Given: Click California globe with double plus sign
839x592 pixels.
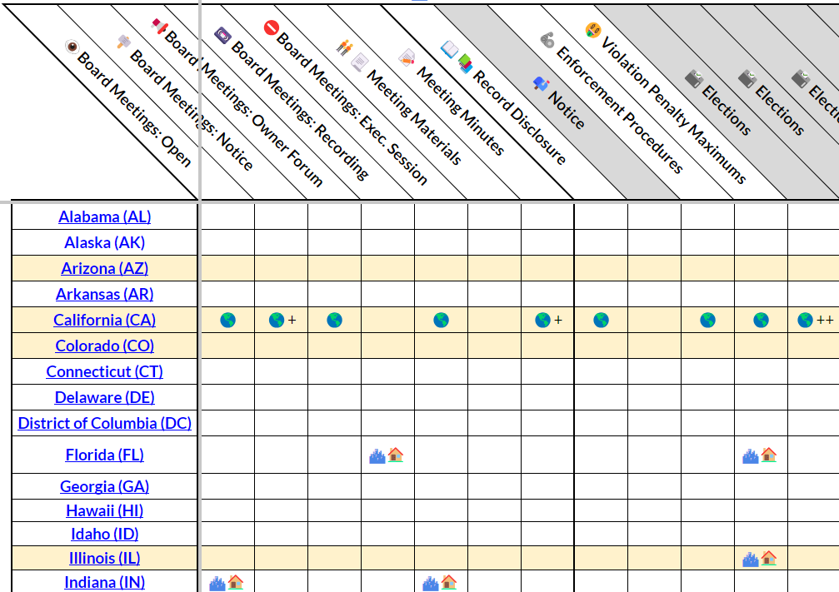Looking at the screenshot, I should click(816, 320).
